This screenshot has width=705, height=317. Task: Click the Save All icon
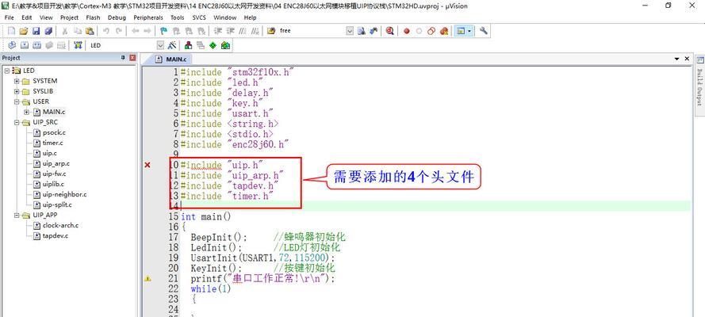pos(48,31)
